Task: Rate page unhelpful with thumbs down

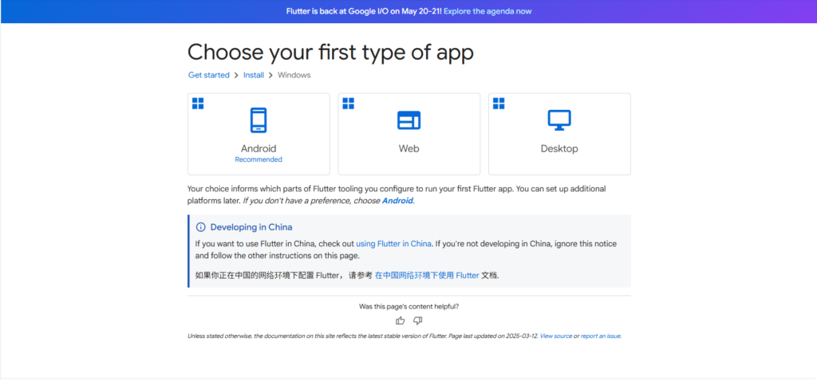Action: 418,320
